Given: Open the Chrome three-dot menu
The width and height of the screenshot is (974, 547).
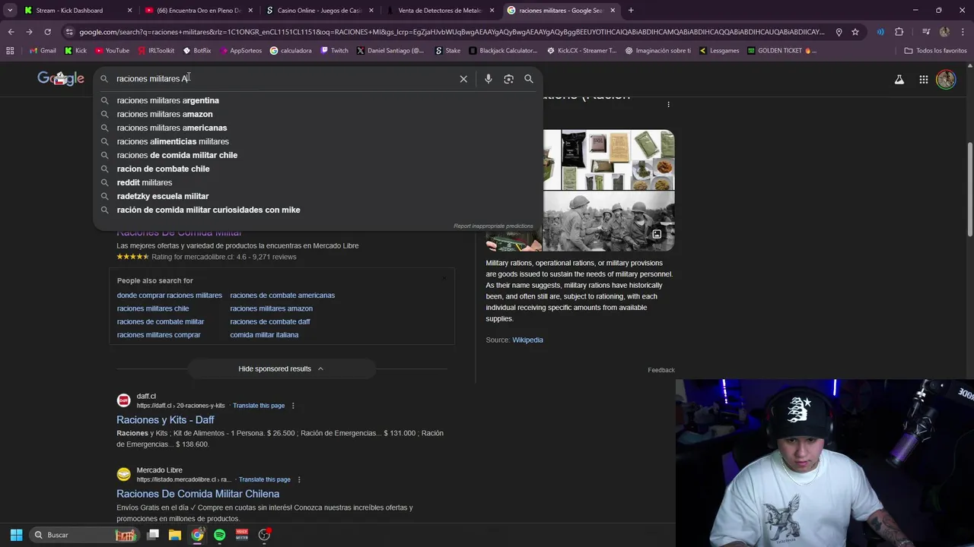Looking at the screenshot, I should [962, 32].
